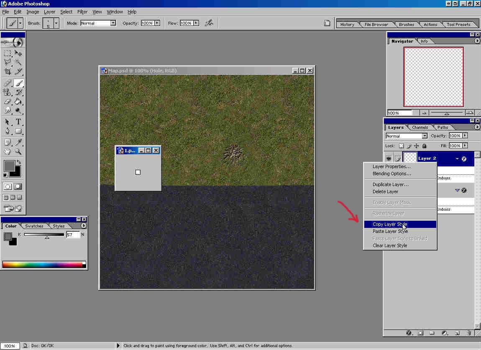Choose Copy Layer Style from context menu
Viewport: 481px width, 350px height.
(390, 225)
